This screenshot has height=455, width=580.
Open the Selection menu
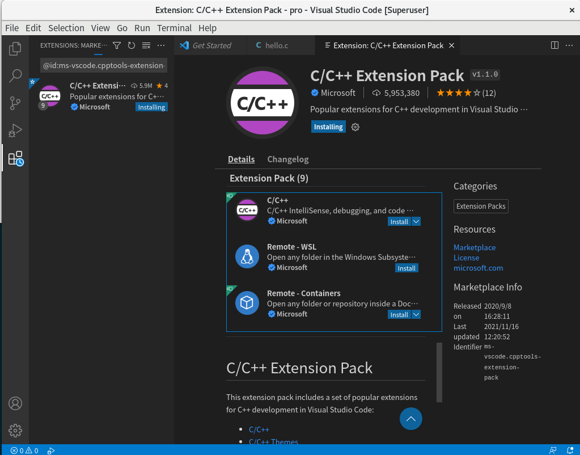click(x=66, y=28)
